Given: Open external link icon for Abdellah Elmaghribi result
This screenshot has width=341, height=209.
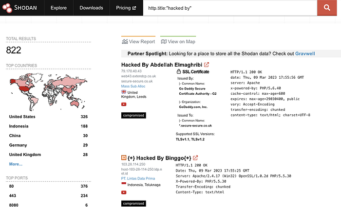Looking at the screenshot, I should (x=207, y=65).
